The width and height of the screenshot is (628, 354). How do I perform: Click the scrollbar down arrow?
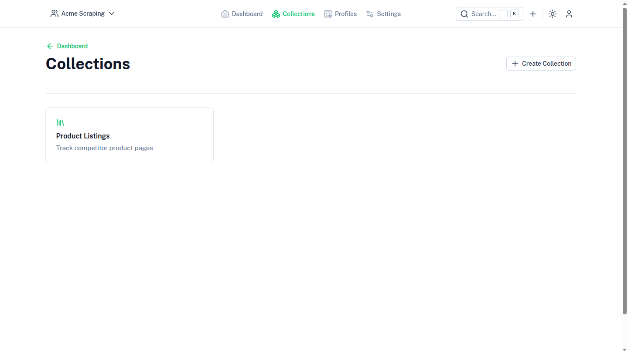[625, 350]
